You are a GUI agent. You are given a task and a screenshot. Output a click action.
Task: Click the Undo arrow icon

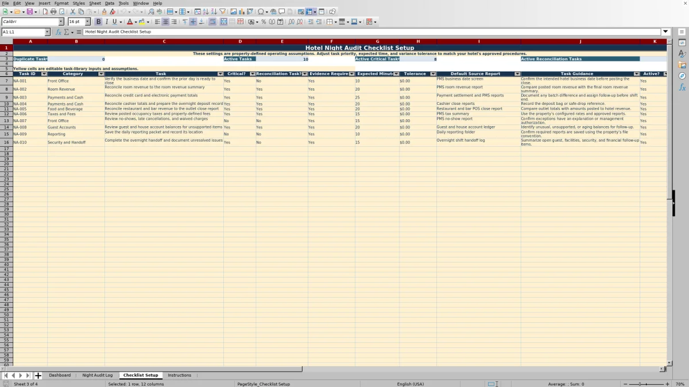123,11
